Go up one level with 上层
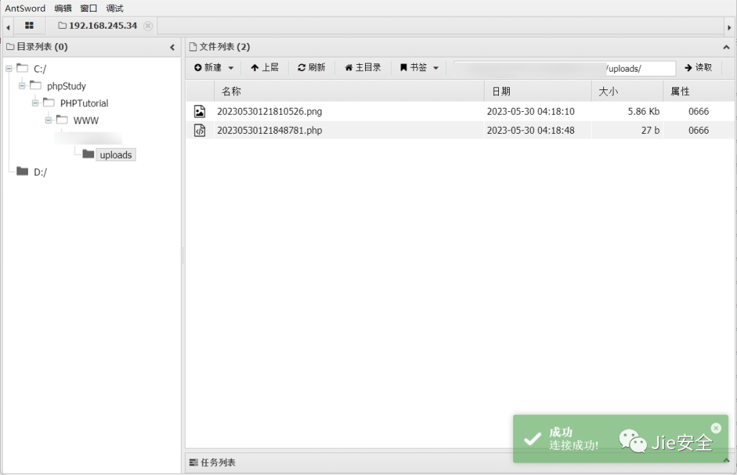This screenshot has width=737, height=475. tap(265, 68)
